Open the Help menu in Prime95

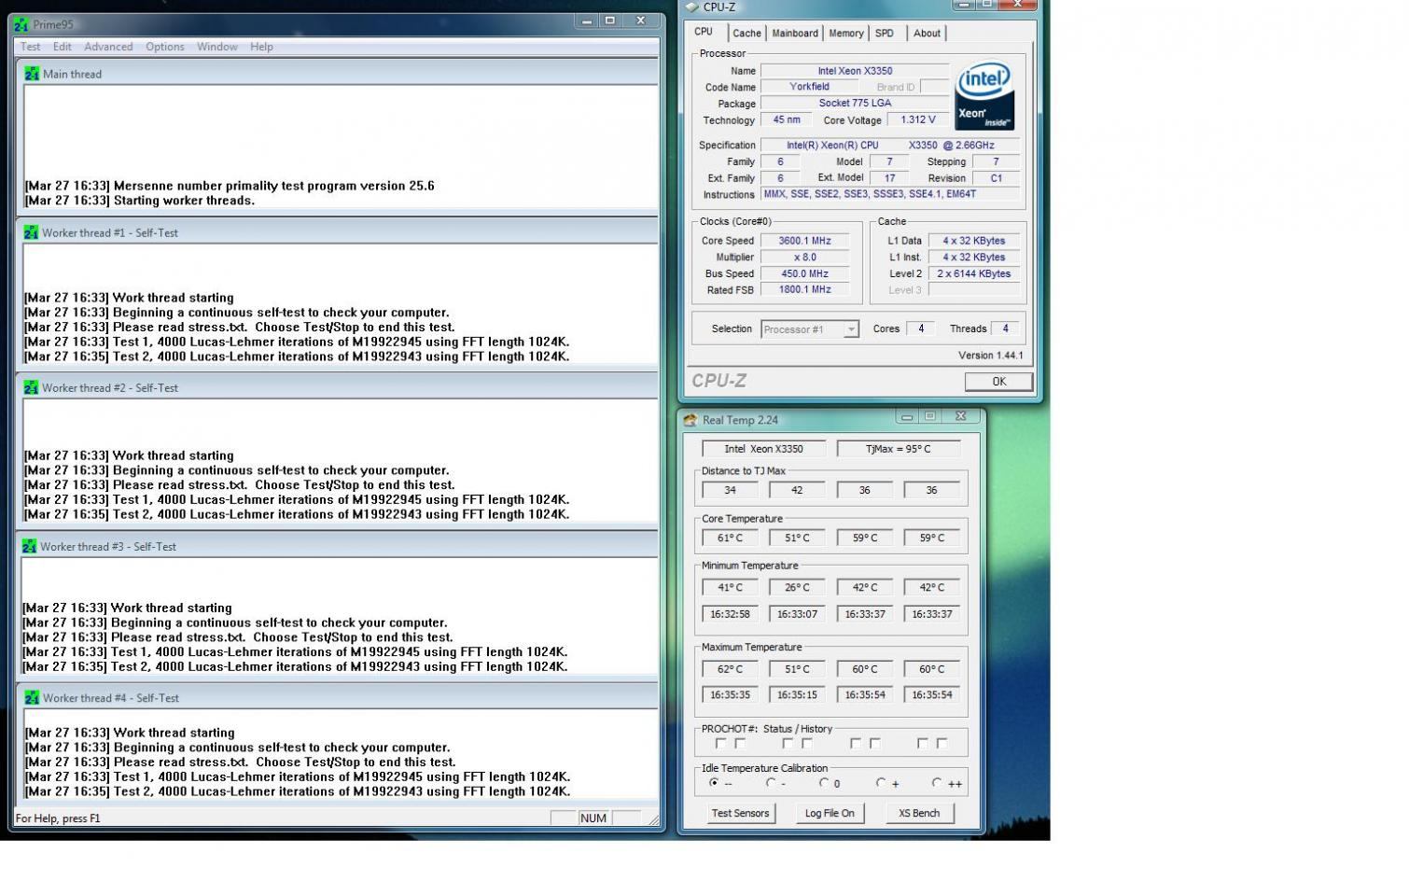pyautogui.click(x=261, y=47)
